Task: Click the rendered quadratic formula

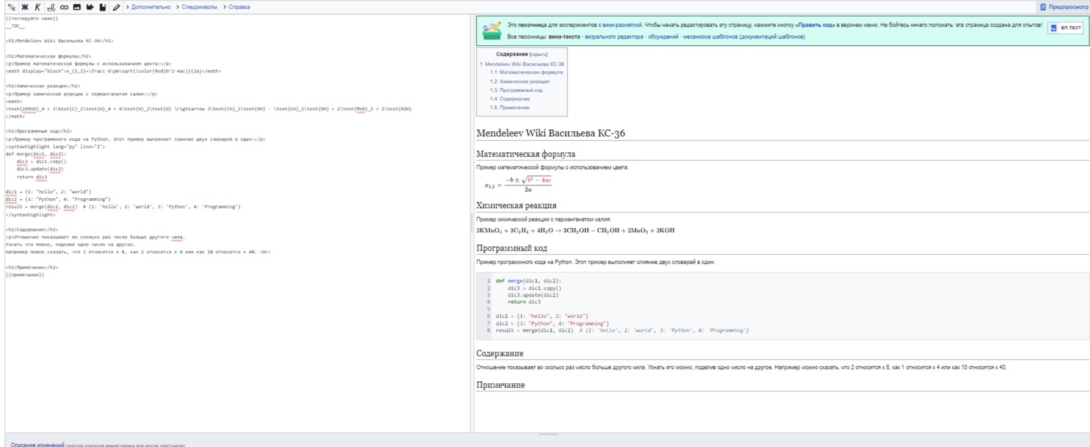Action: click(x=518, y=183)
